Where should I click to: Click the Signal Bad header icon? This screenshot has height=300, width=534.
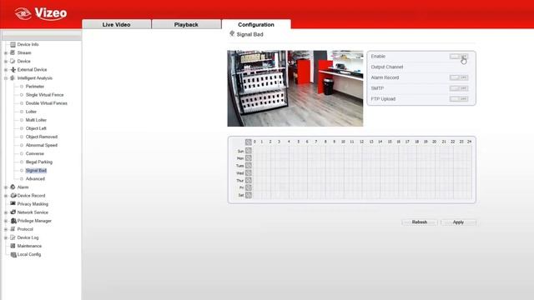coord(232,33)
